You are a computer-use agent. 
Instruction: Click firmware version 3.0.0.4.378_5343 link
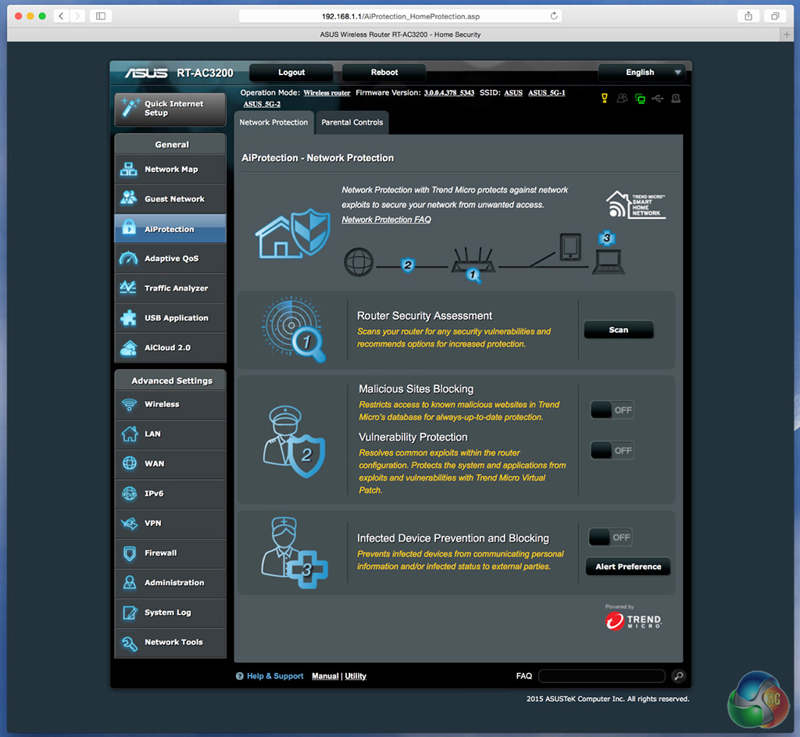[449, 93]
